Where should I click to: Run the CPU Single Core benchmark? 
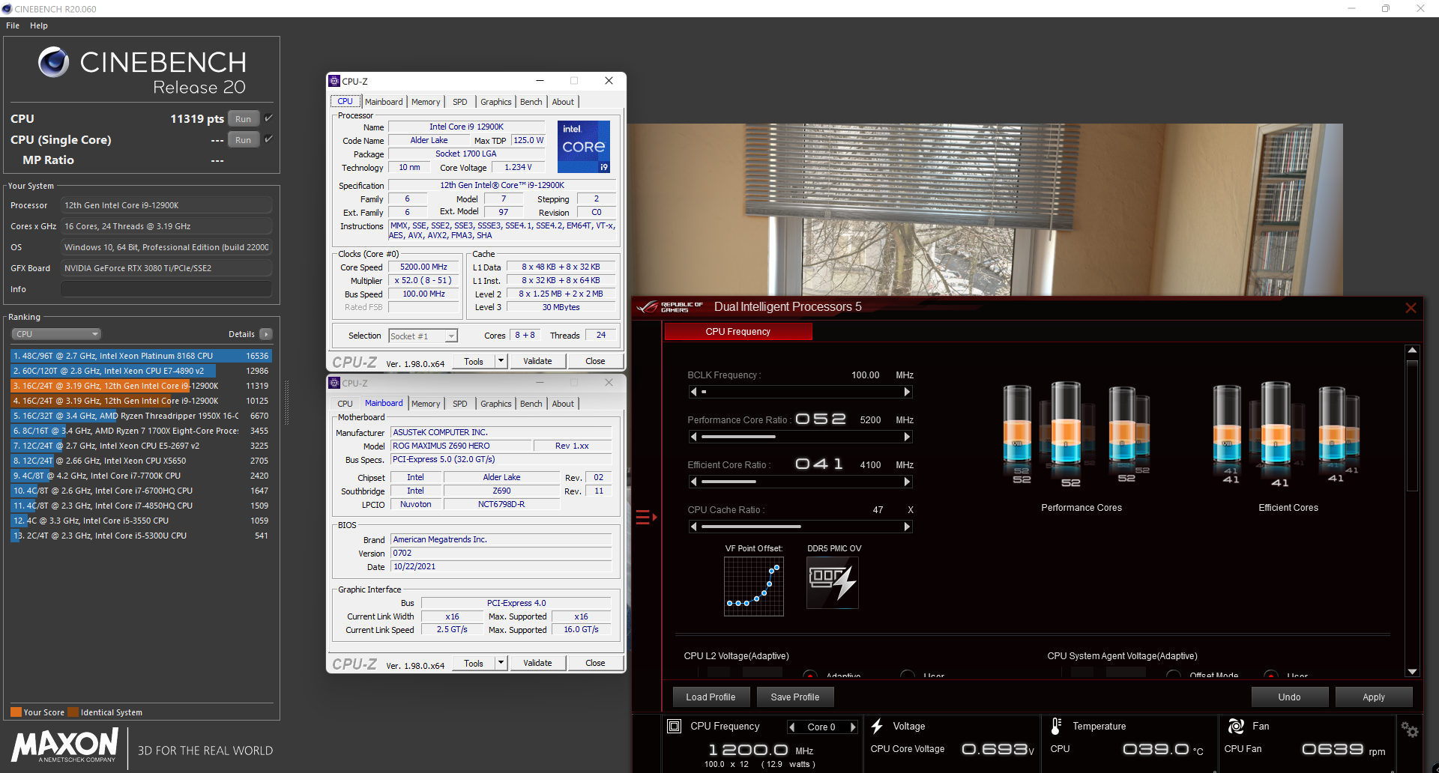click(243, 140)
